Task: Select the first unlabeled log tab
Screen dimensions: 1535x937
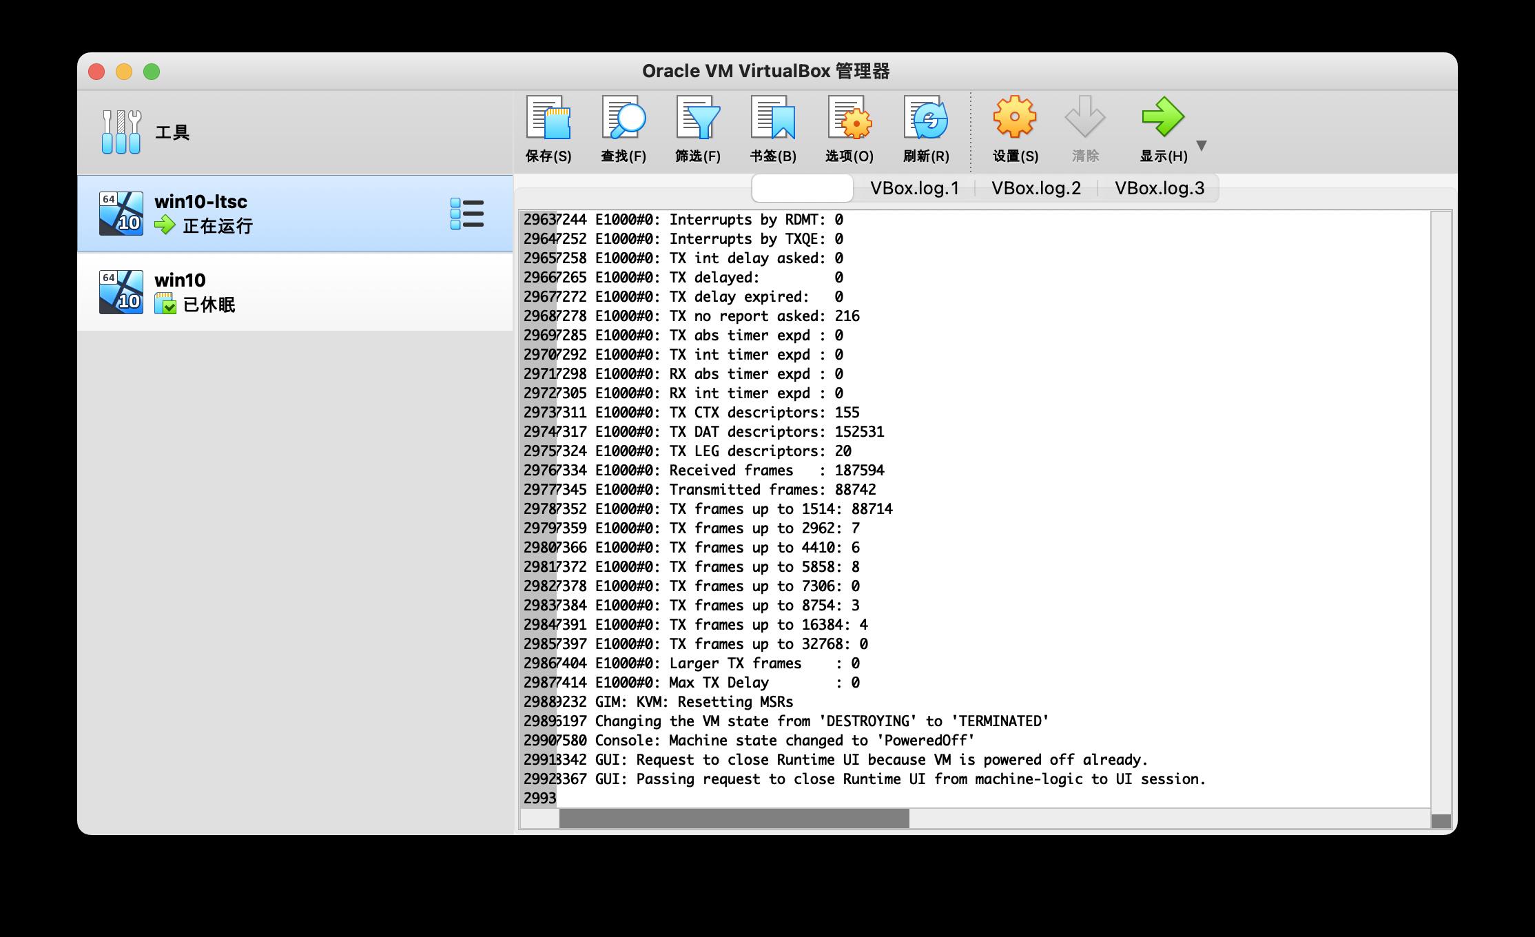Action: coord(802,188)
